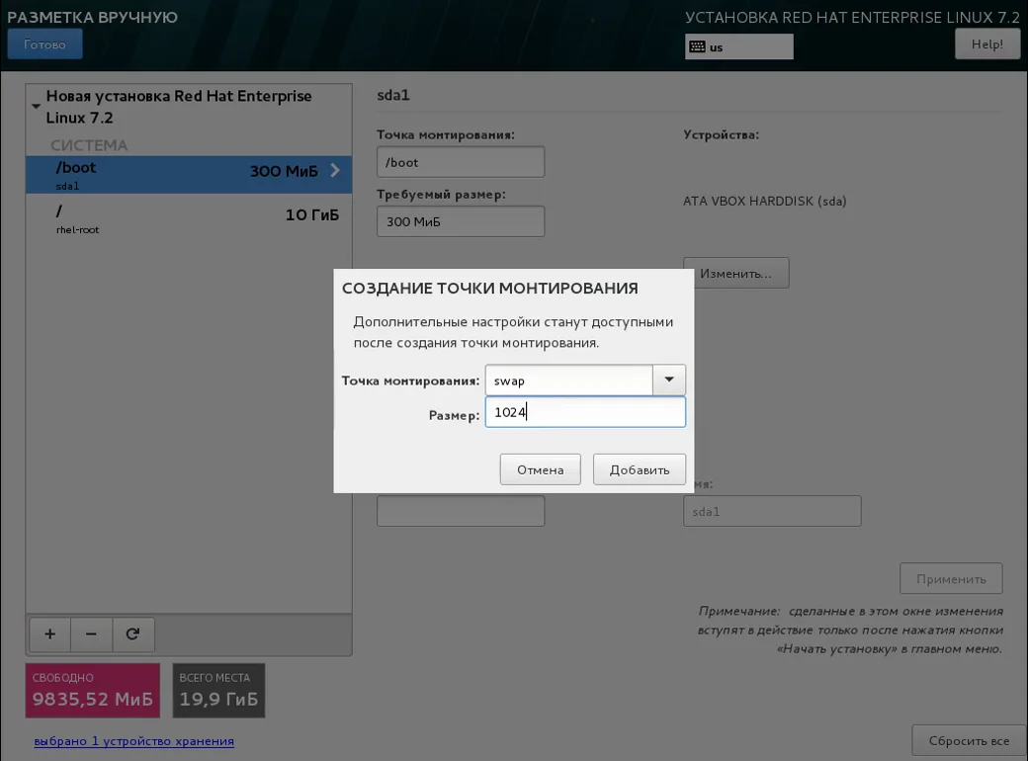
Task: Click the ATA VBOX HARDDISK (sda) device text
Action: (x=764, y=202)
